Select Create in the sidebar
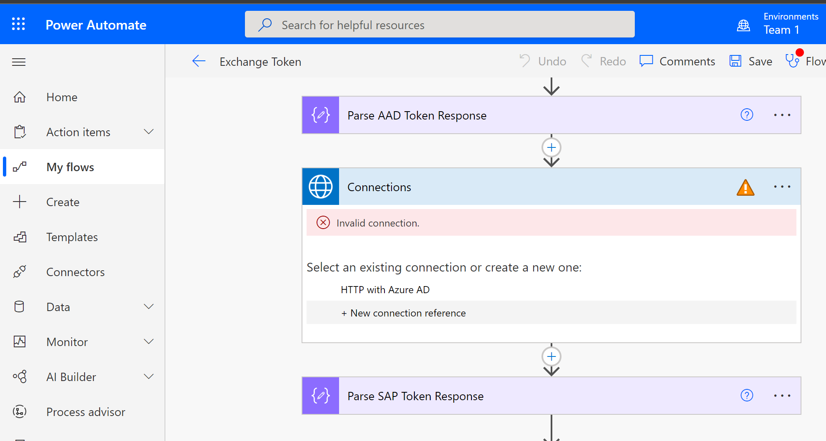826x441 pixels. tap(82, 202)
